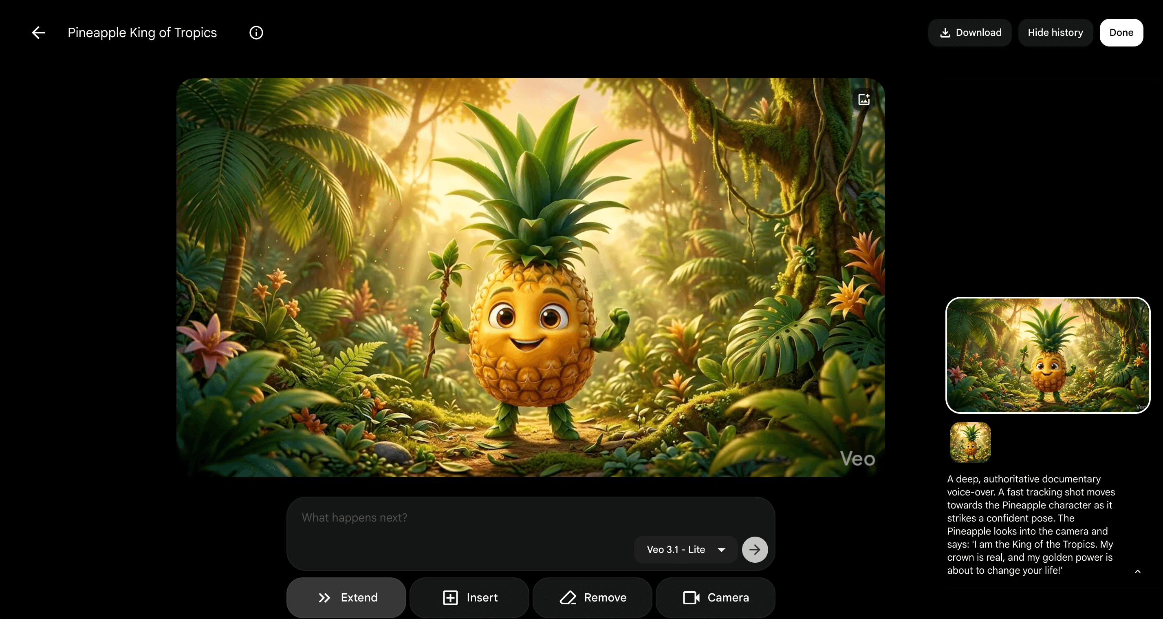This screenshot has height=619, width=1163.
Task: Open the project info icon beside the title
Action: point(256,32)
